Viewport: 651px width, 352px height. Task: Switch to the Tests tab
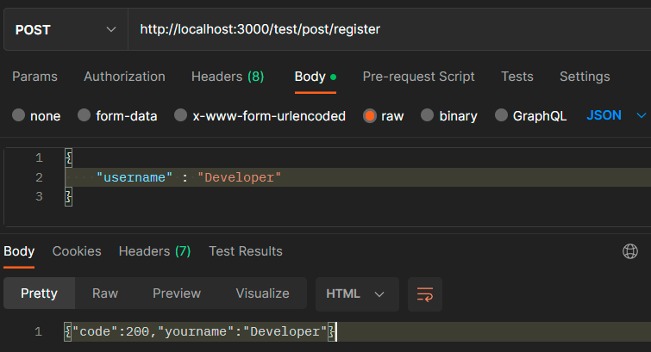pos(516,77)
